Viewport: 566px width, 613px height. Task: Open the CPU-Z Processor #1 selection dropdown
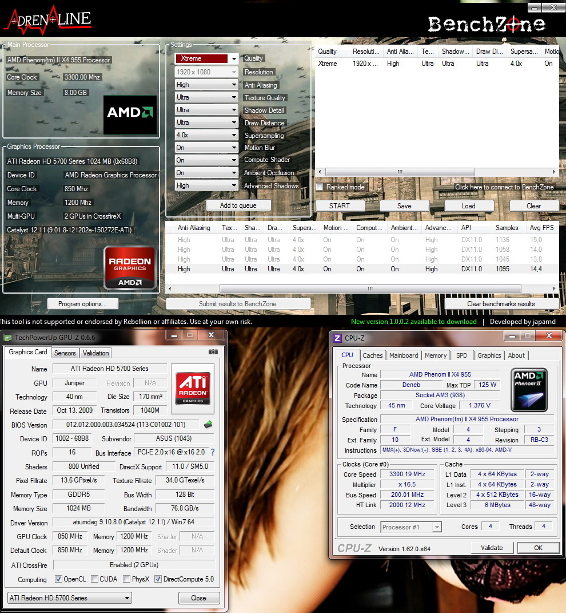411,527
